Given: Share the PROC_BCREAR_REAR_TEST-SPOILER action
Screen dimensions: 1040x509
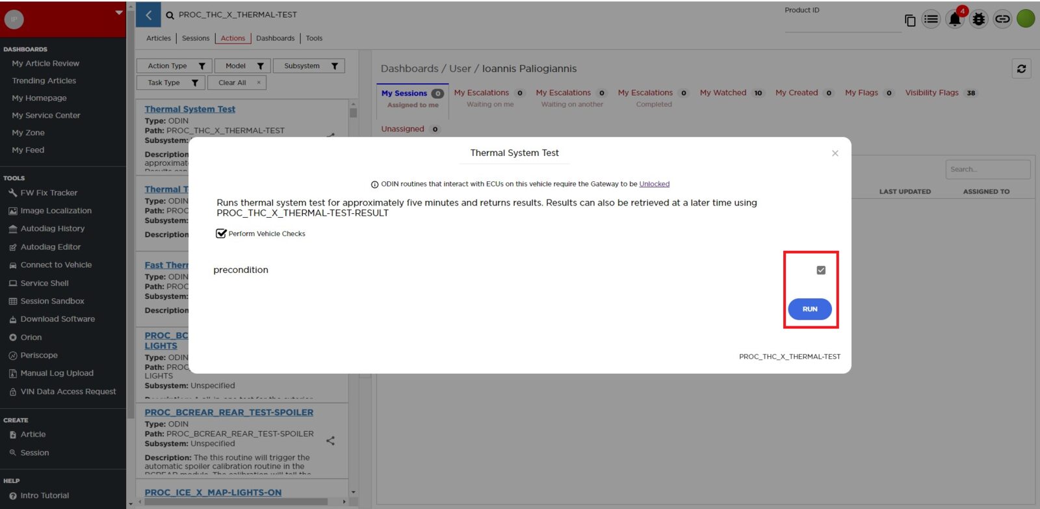Looking at the screenshot, I should 330,441.
